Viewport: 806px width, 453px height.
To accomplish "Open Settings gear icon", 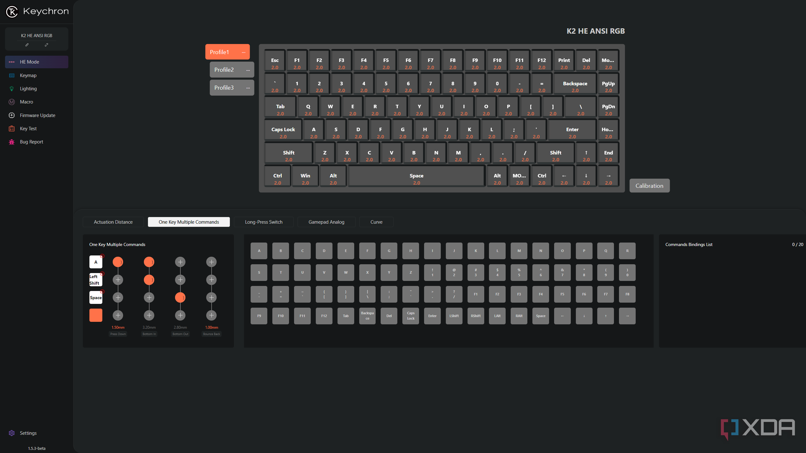I will point(12,433).
